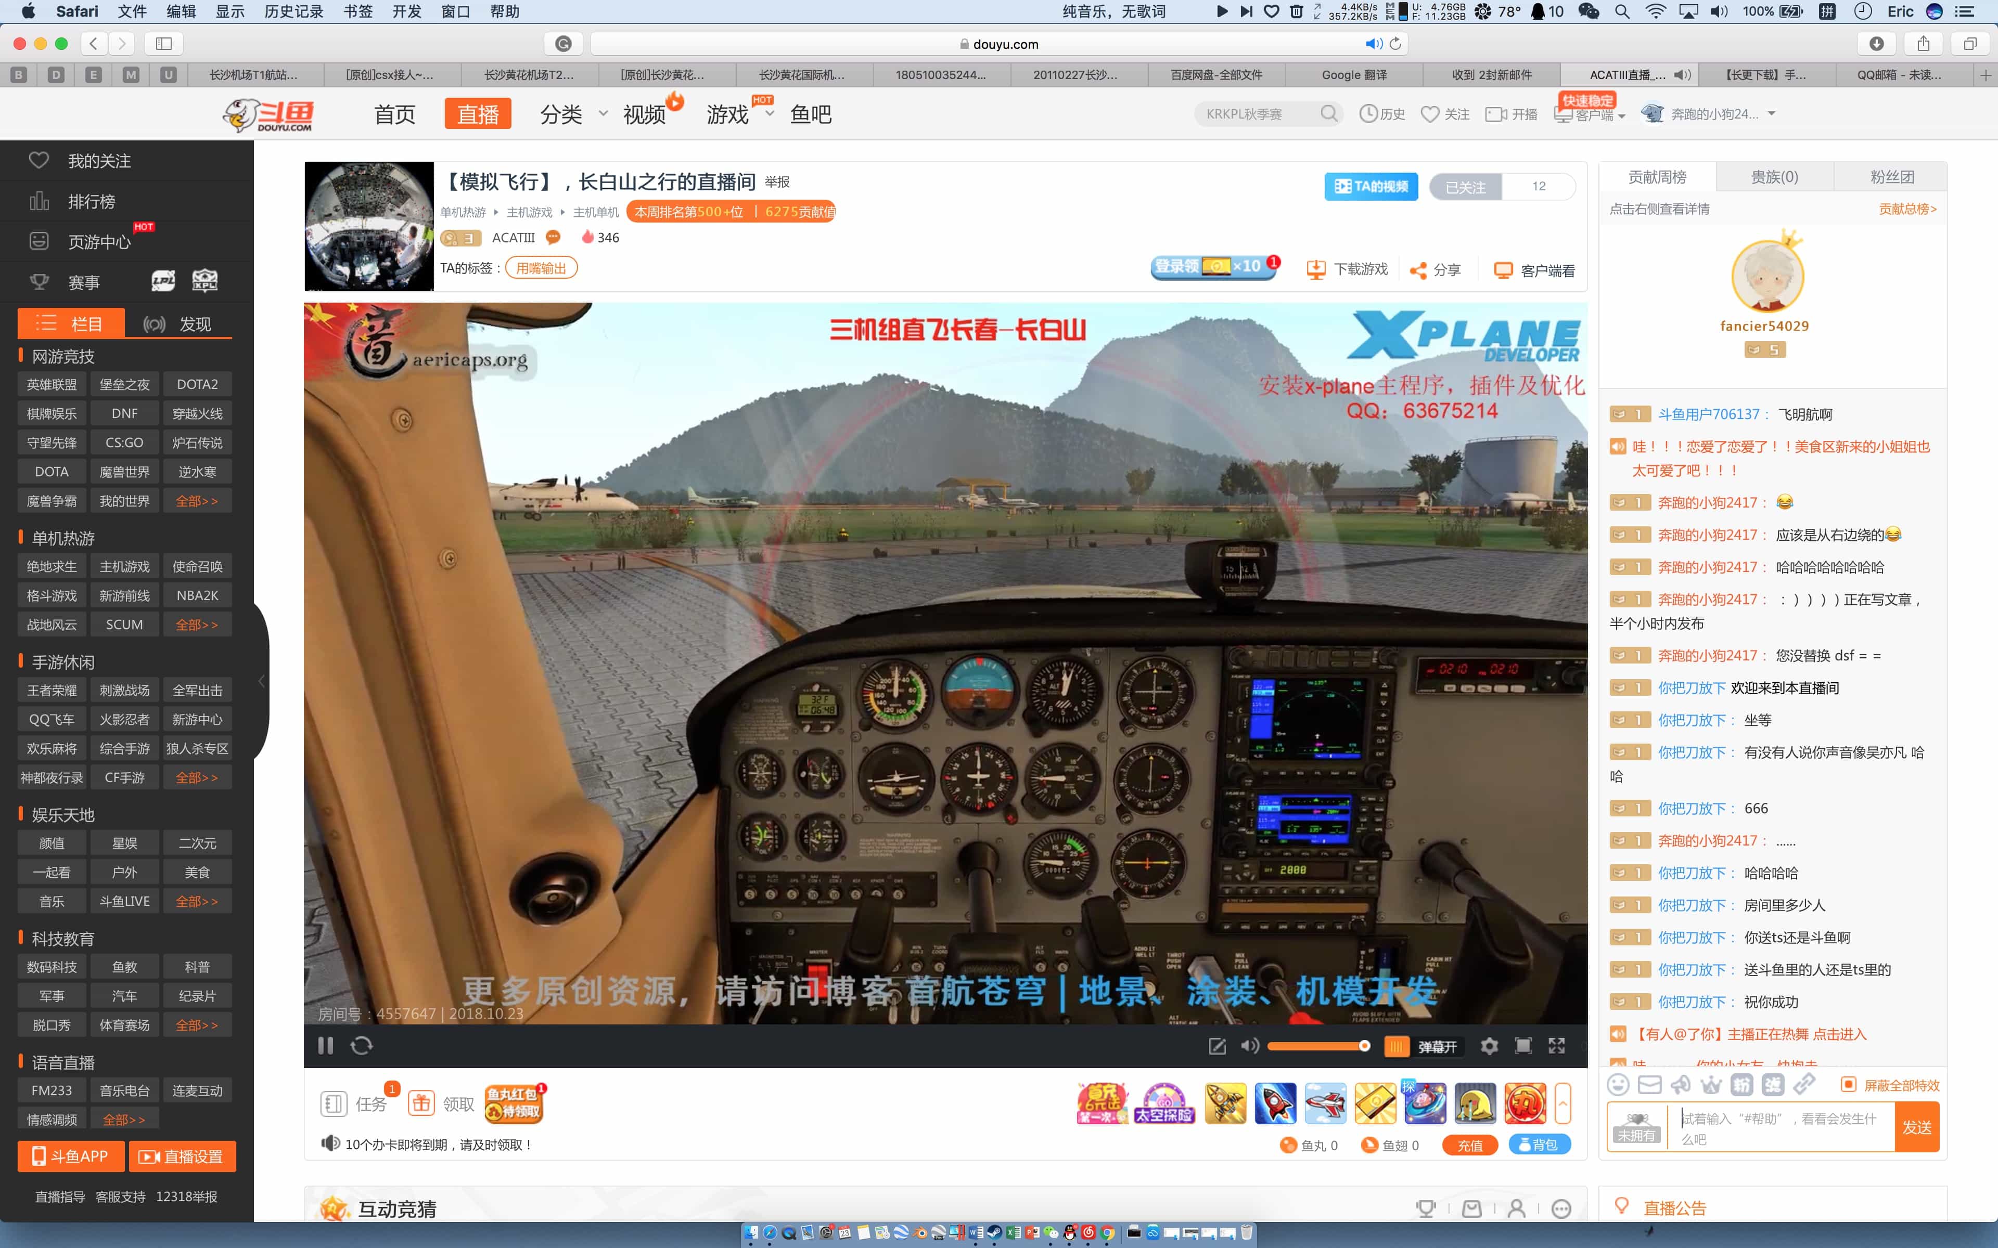The image size is (1998, 1248).
Task: Adjust the player volume slider
Action: coord(1318,1046)
